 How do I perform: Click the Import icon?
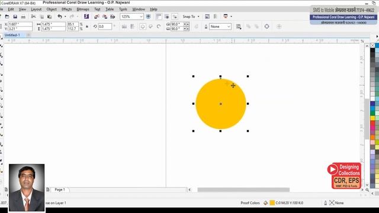tap(97, 17)
